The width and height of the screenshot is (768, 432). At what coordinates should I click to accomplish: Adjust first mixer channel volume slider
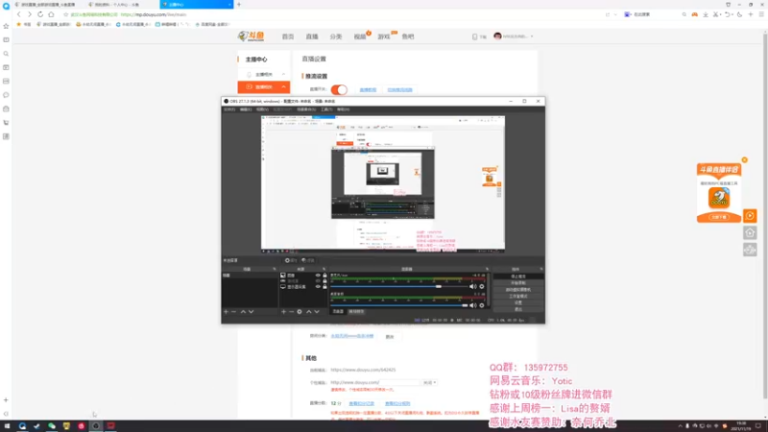[399, 286]
